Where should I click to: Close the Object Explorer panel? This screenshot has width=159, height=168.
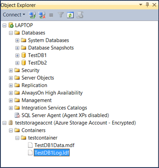point(154,5)
